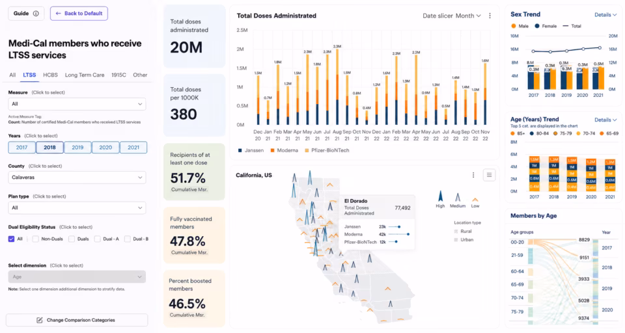The image size is (625, 333).
Task: Switch to the HCBS tab
Action: [50, 75]
